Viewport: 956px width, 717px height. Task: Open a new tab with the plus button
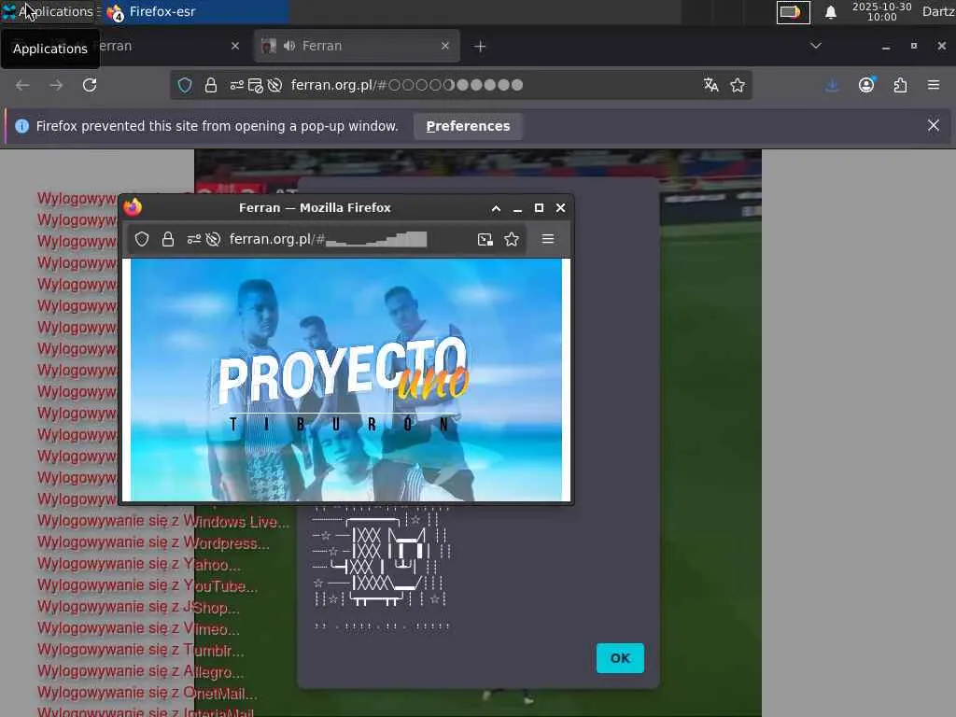pyautogui.click(x=480, y=47)
